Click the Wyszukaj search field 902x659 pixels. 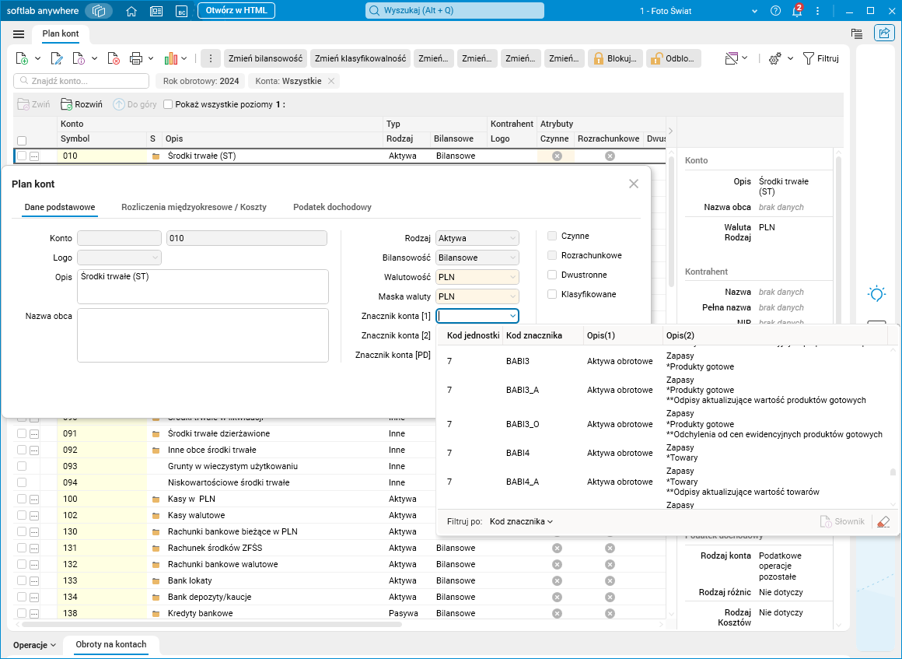(455, 11)
